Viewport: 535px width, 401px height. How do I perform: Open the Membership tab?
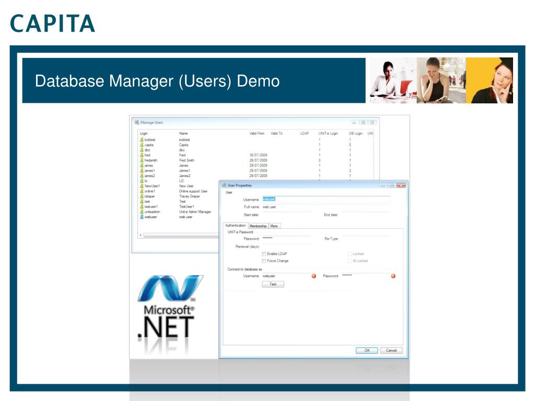point(258,226)
